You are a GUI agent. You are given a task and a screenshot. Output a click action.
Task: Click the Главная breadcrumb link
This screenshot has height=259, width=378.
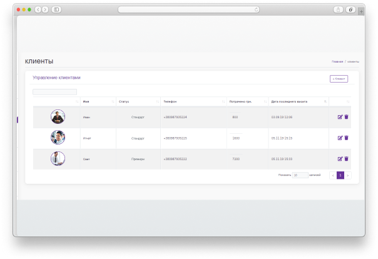click(x=337, y=62)
